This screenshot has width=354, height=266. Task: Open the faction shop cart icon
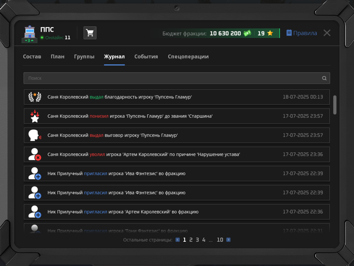pos(90,33)
